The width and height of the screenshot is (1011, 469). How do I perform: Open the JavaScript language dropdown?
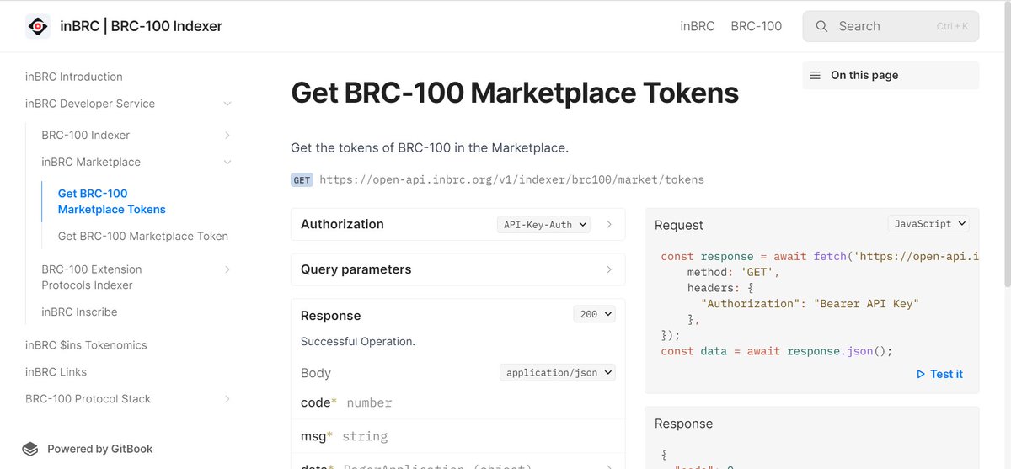(x=928, y=224)
